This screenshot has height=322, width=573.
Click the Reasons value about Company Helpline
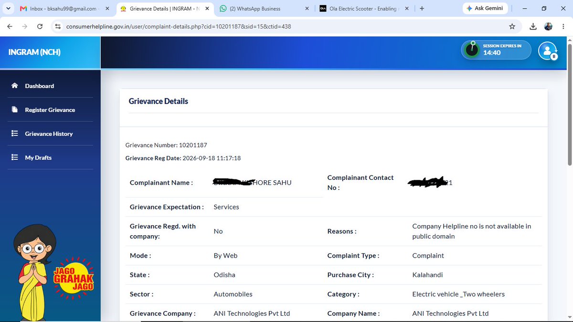pos(472,231)
